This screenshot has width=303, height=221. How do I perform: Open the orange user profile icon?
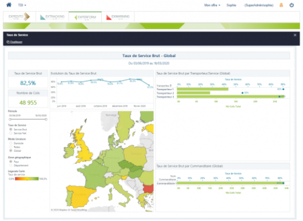(281, 5)
